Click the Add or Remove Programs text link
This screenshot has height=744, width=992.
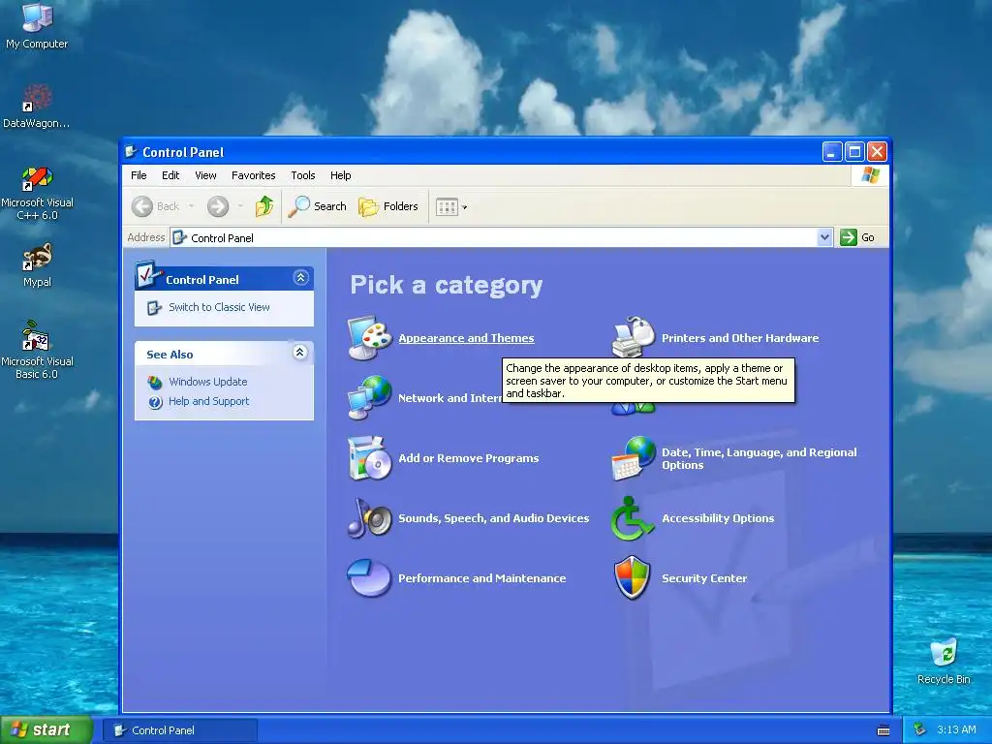pos(468,458)
